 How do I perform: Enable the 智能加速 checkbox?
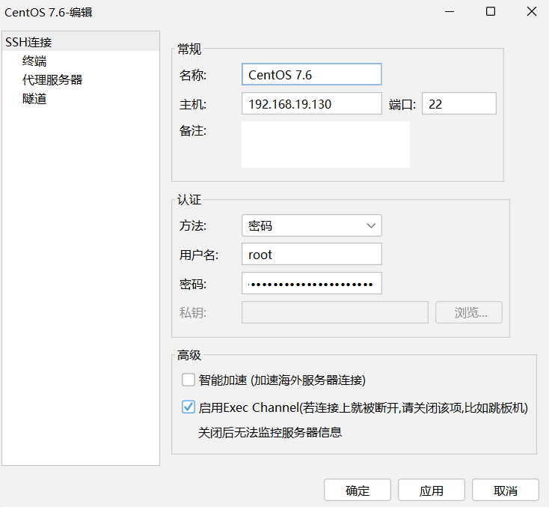(x=188, y=380)
